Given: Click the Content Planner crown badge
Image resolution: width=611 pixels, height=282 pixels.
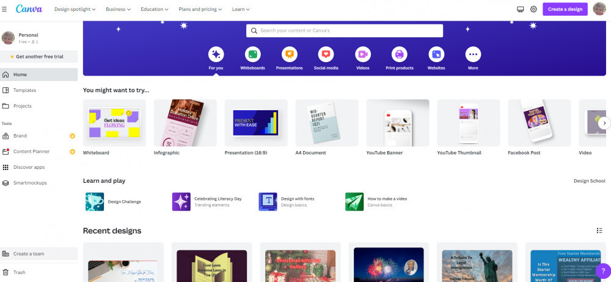Looking at the screenshot, I should pyautogui.click(x=72, y=152).
